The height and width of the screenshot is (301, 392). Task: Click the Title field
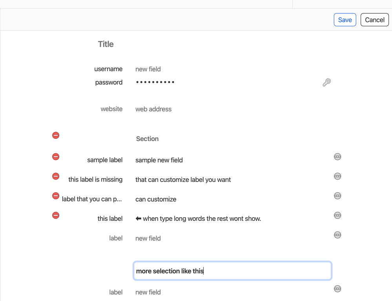point(106,44)
